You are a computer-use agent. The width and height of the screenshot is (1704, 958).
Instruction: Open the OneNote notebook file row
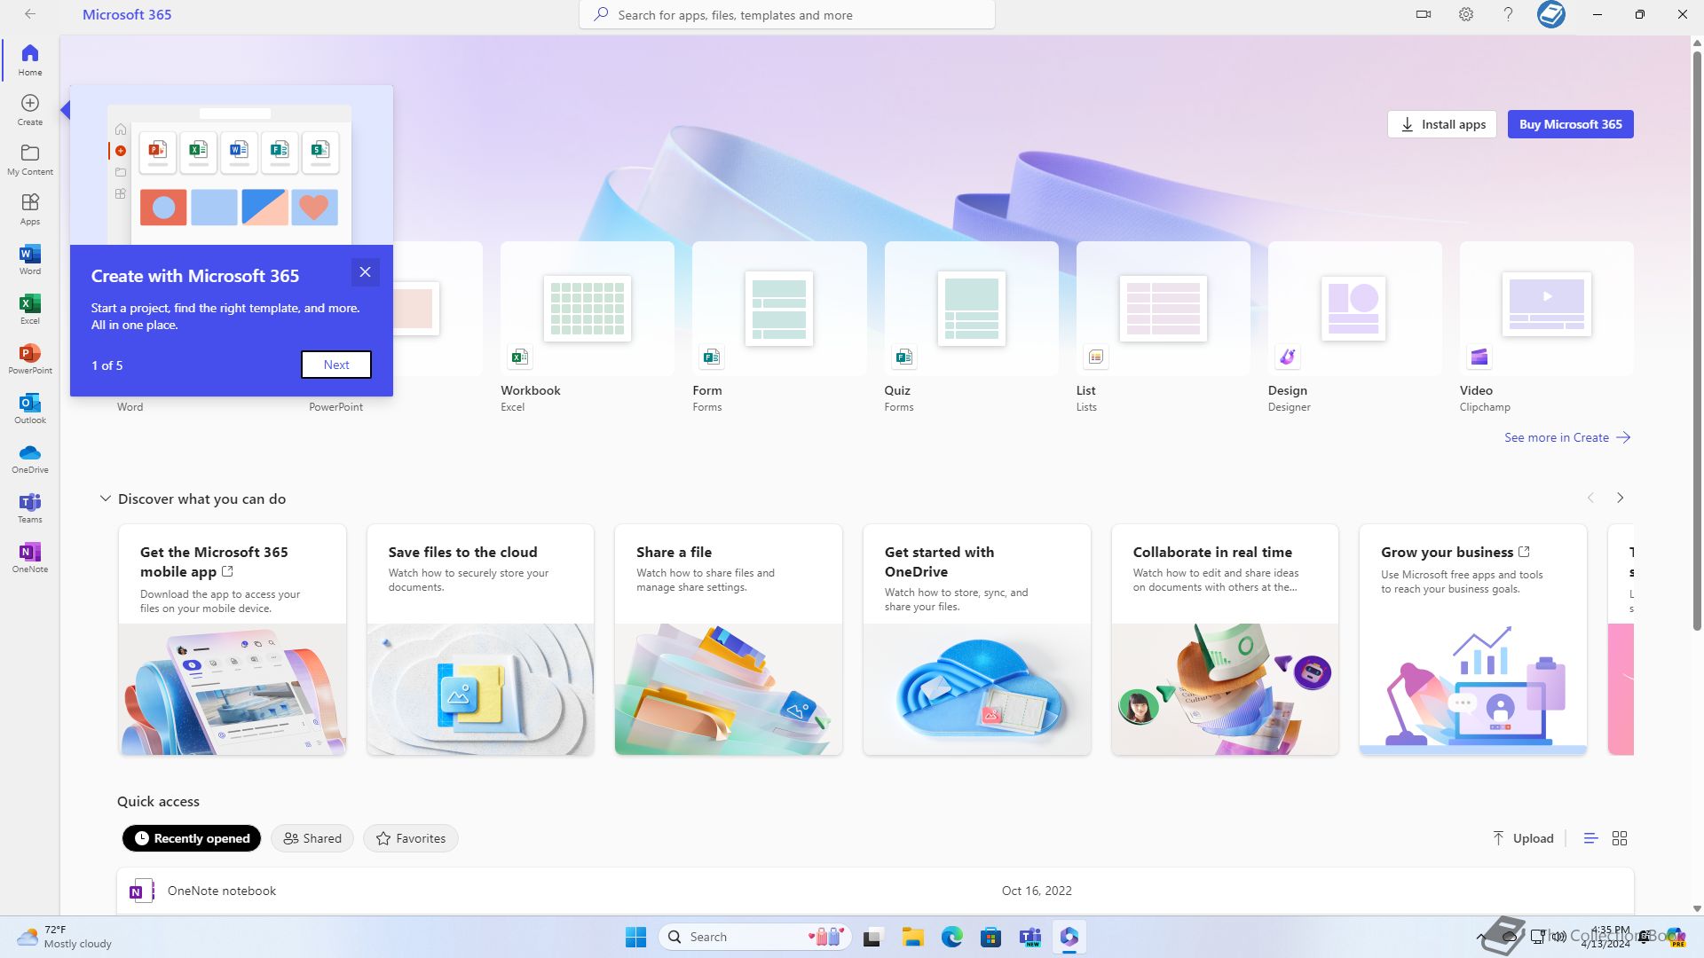pyautogui.click(x=875, y=891)
